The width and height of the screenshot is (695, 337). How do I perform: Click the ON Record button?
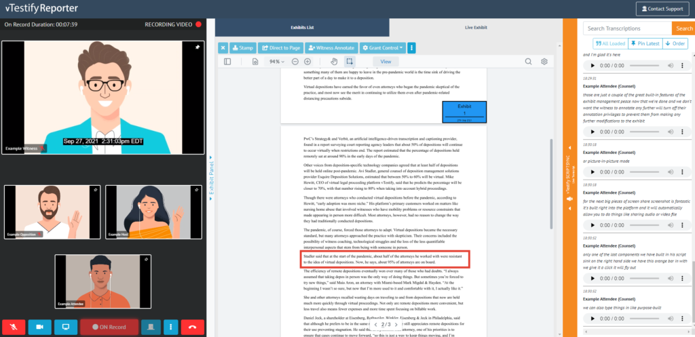click(x=109, y=328)
